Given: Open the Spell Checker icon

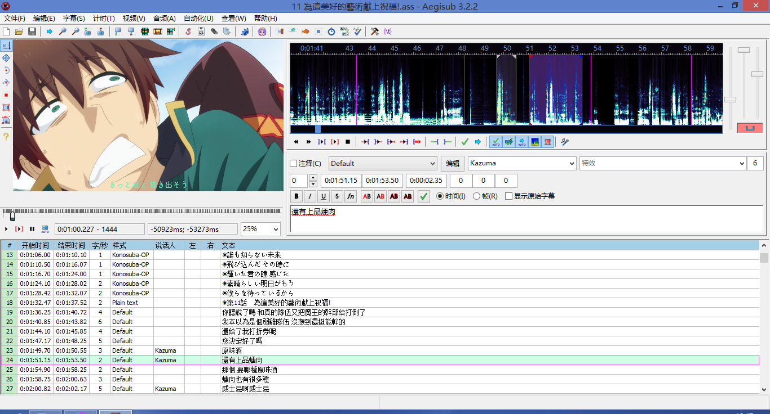Looking at the screenshot, I should pyautogui.click(x=357, y=31).
